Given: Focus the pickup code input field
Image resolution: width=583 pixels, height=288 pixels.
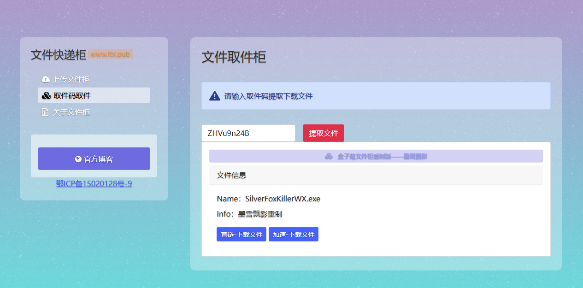Looking at the screenshot, I should (x=248, y=133).
